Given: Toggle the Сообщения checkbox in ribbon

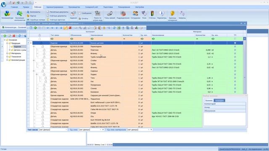Looking at the screenshot, I should [80, 13].
